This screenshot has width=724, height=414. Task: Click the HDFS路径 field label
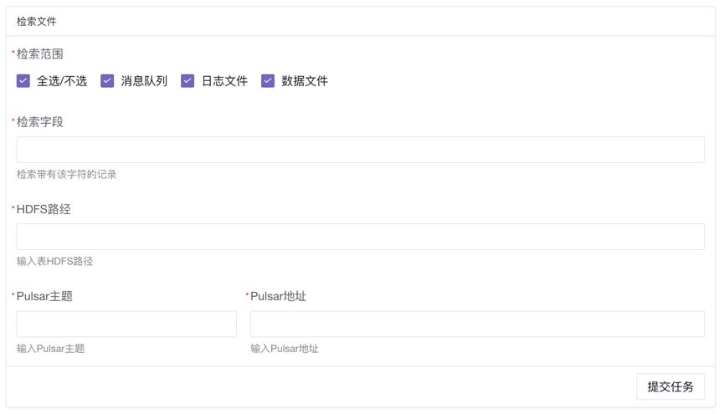[x=44, y=209]
